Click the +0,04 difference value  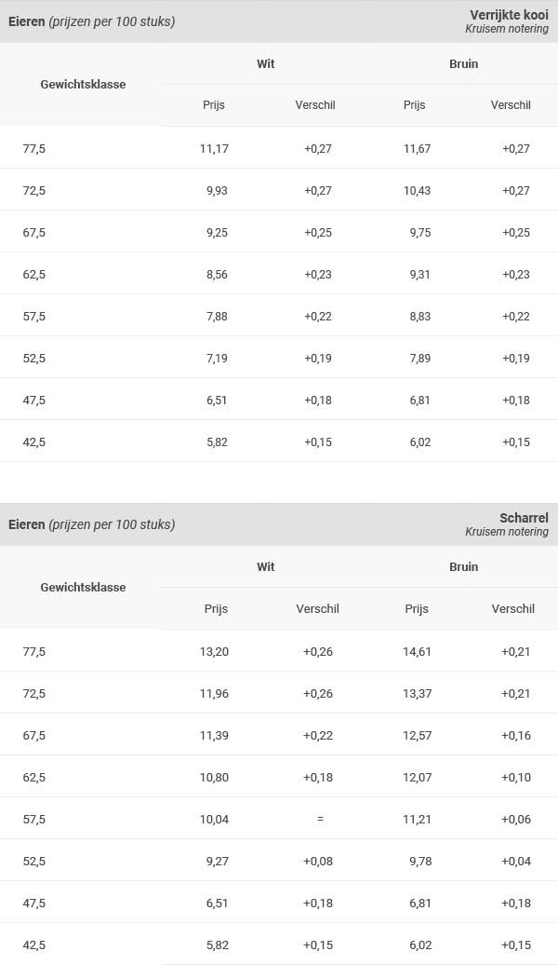(515, 861)
